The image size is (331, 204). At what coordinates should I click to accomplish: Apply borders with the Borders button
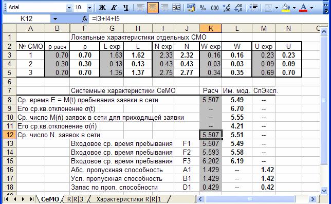tap(268, 8)
